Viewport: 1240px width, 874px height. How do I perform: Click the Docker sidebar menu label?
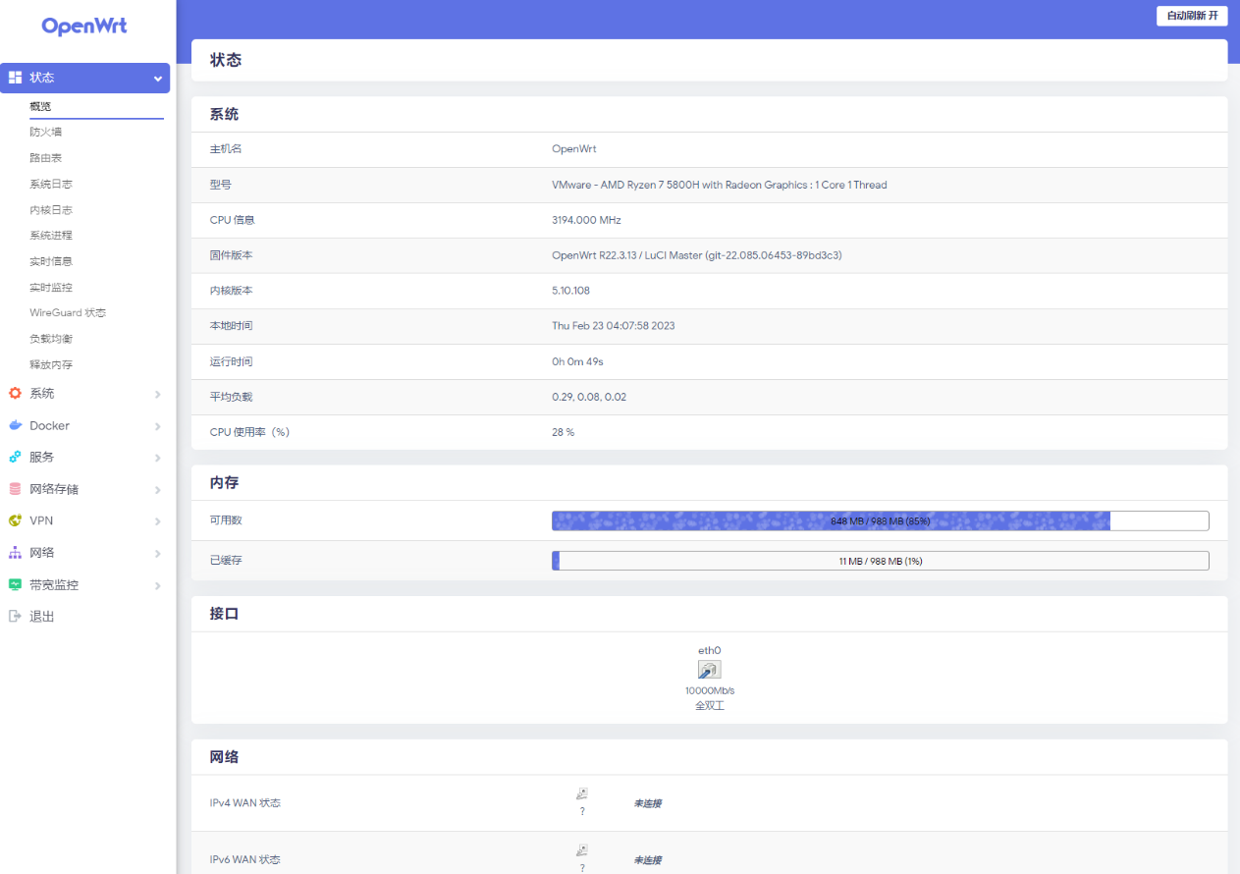[49, 425]
